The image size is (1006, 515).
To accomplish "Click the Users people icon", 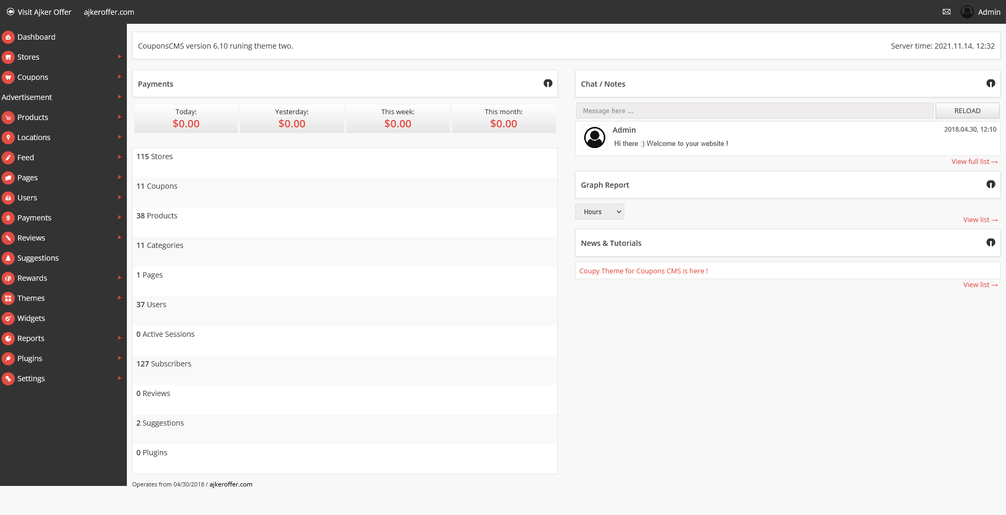I will click(8, 198).
